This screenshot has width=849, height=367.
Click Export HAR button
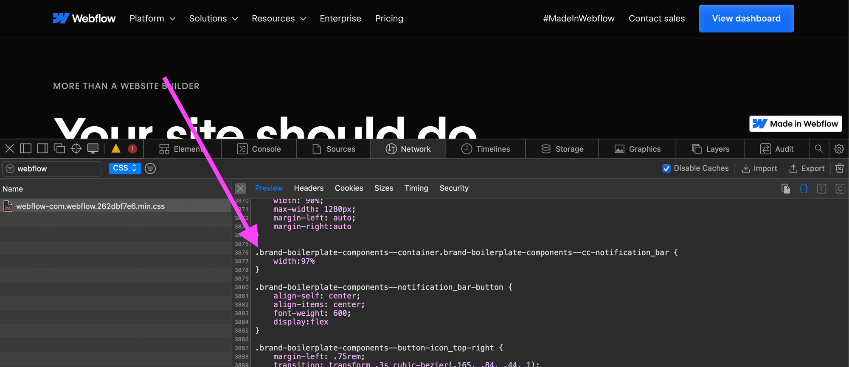[x=807, y=168]
